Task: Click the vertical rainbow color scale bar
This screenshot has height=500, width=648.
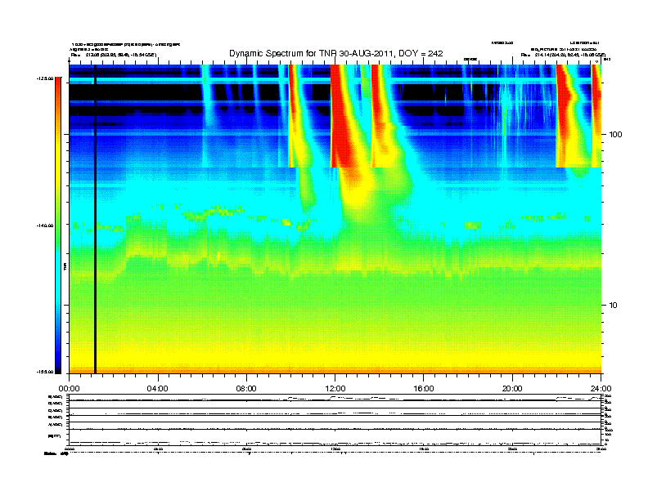Action: coord(58,225)
